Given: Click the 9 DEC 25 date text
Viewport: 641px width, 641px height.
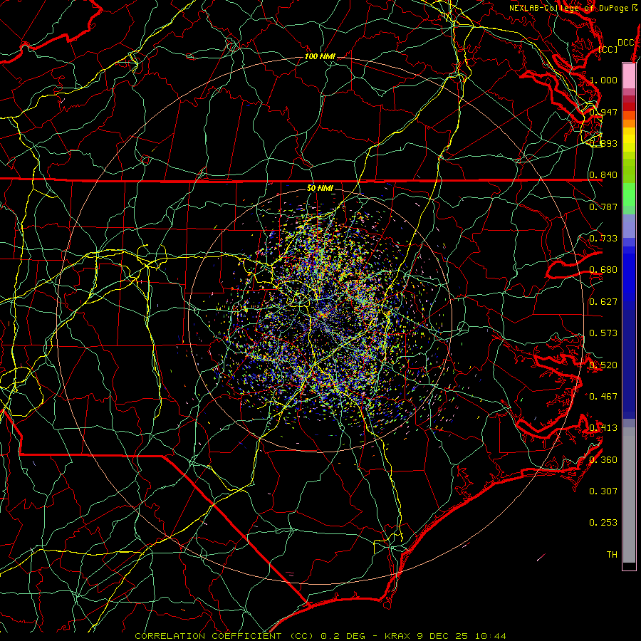Looking at the screenshot, I should pyautogui.click(x=442, y=636).
